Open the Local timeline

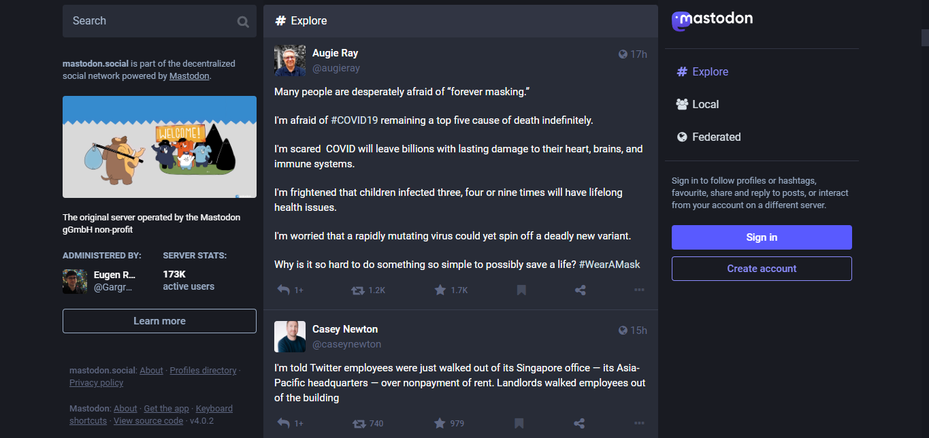coord(698,104)
